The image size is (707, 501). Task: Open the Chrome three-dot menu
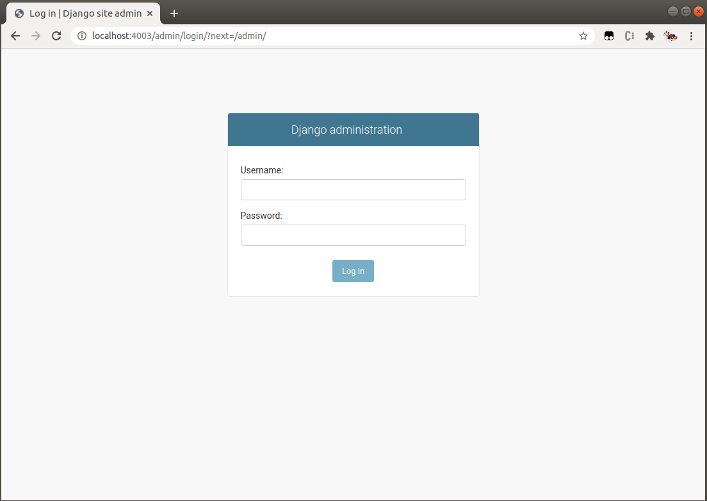(x=691, y=36)
